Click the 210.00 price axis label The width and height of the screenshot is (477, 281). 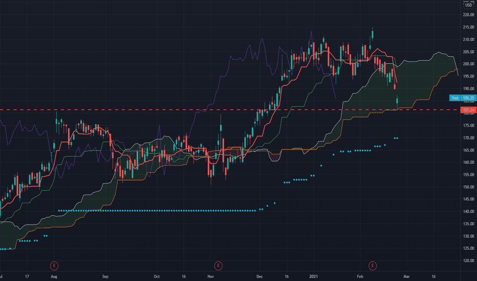pos(468,39)
